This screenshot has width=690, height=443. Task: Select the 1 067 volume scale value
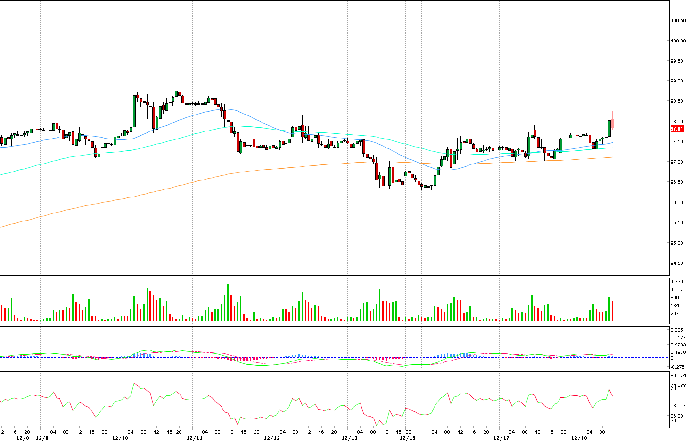pos(677,289)
